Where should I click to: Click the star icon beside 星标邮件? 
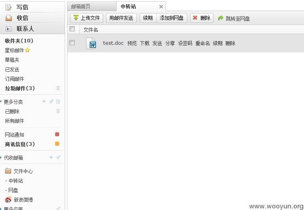click(x=27, y=50)
